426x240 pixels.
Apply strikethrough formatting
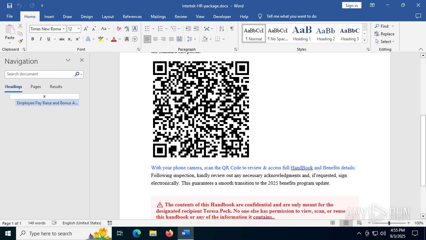tap(62, 39)
